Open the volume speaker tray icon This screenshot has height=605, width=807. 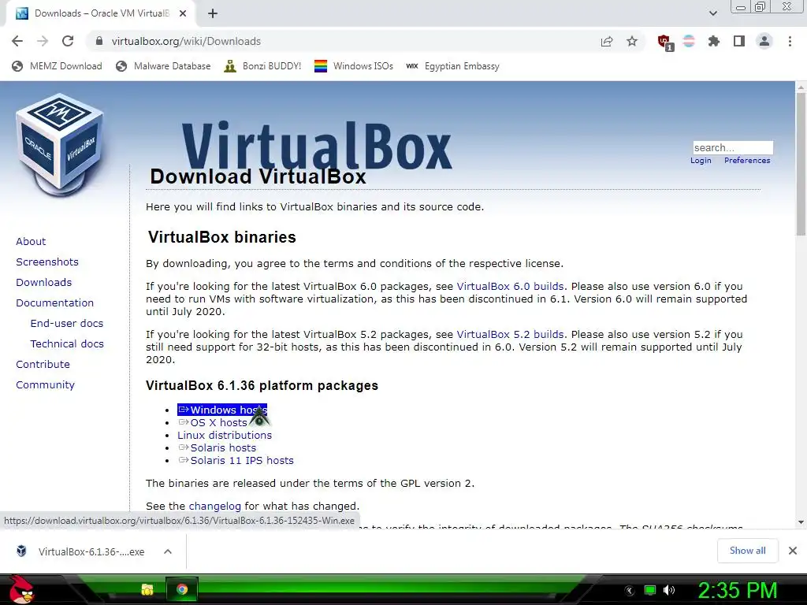[x=669, y=591]
